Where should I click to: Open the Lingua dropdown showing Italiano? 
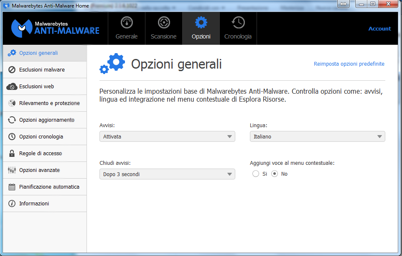pos(318,136)
